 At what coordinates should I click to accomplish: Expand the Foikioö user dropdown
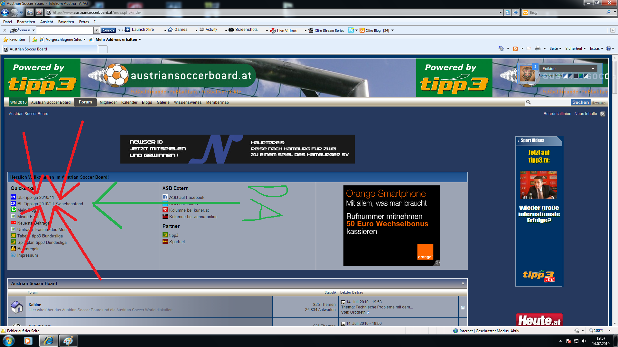[593, 69]
